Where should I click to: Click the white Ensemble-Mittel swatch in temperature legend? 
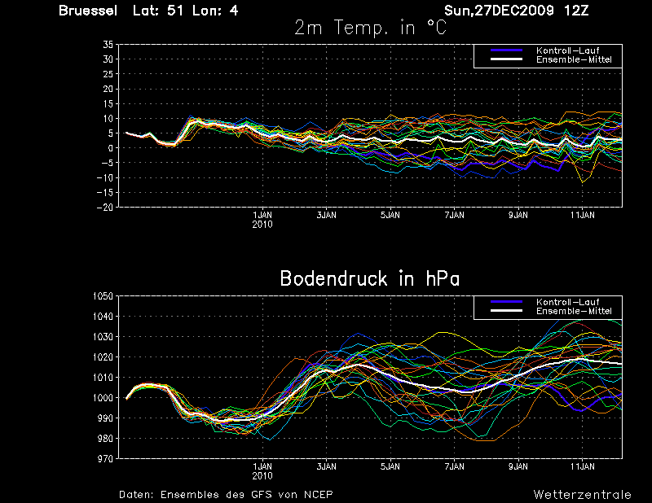click(x=506, y=59)
